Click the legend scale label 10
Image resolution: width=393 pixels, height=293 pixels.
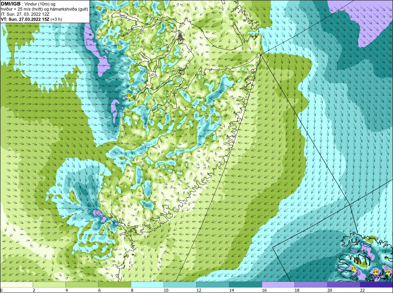(166, 290)
